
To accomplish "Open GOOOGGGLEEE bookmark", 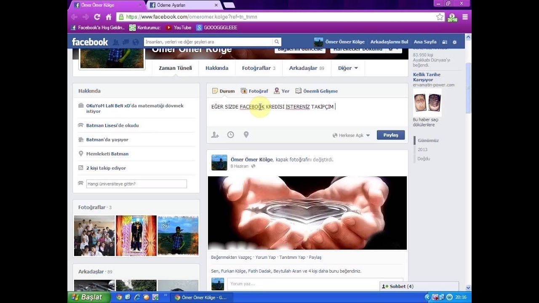I will pyautogui.click(x=216, y=28).
